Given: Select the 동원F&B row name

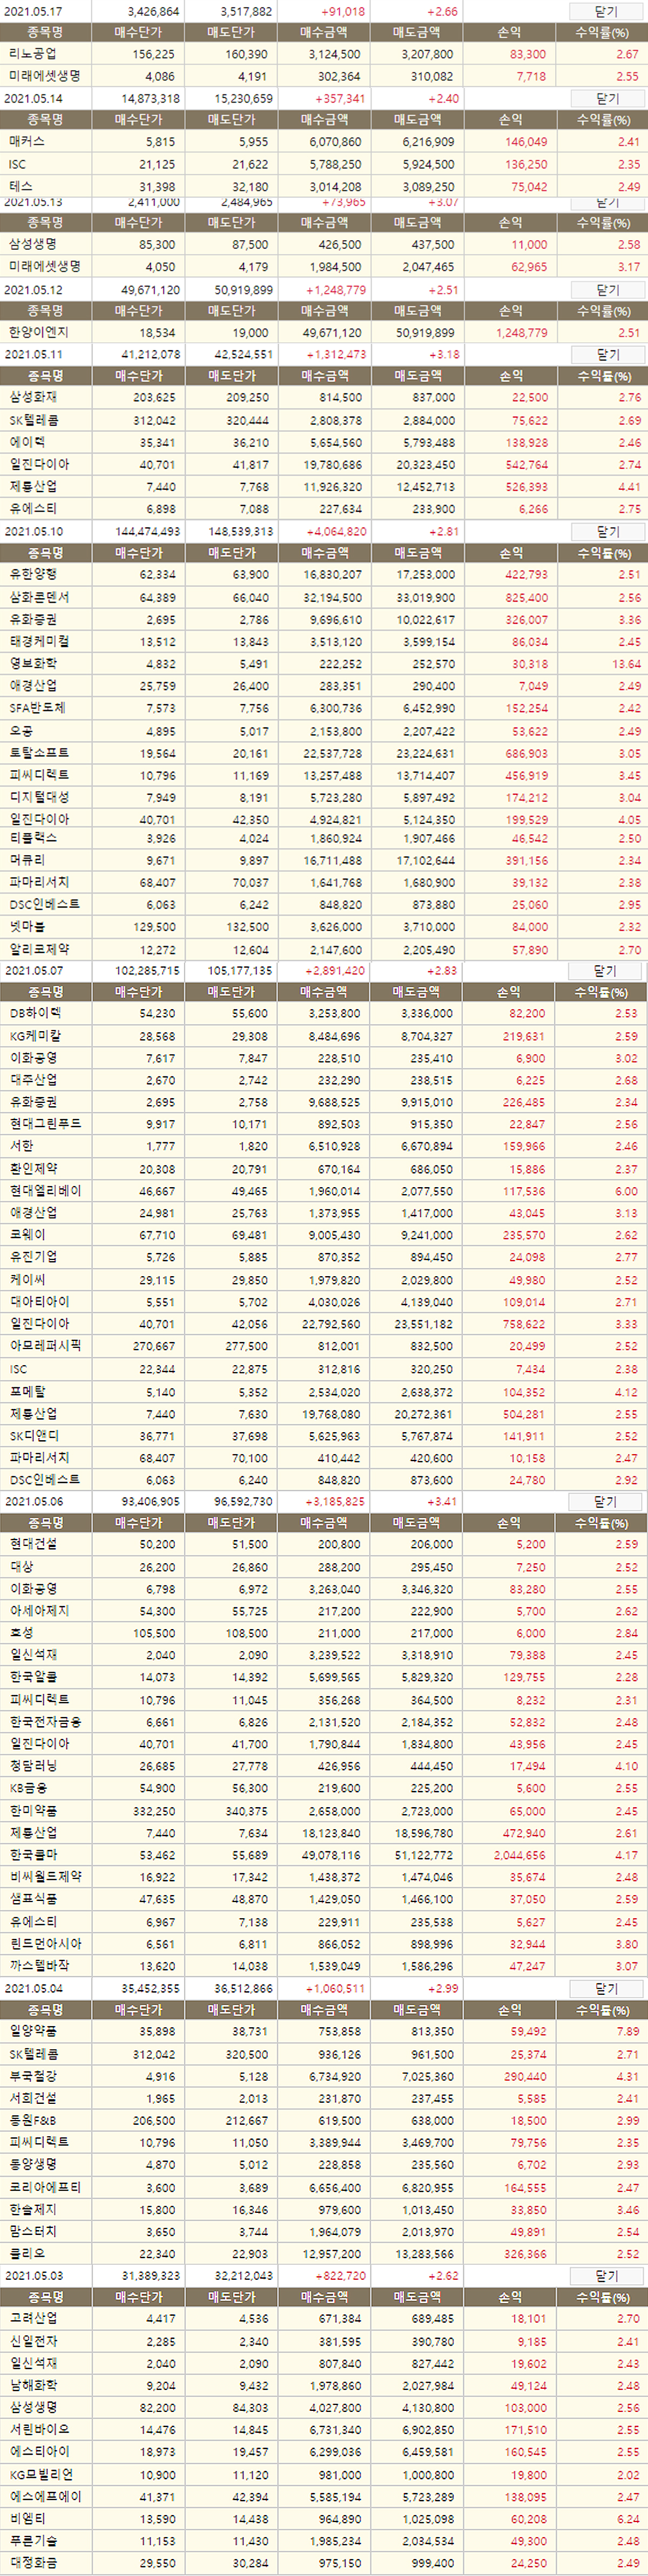Looking at the screenshot, I should click(x=32, y=2120).
